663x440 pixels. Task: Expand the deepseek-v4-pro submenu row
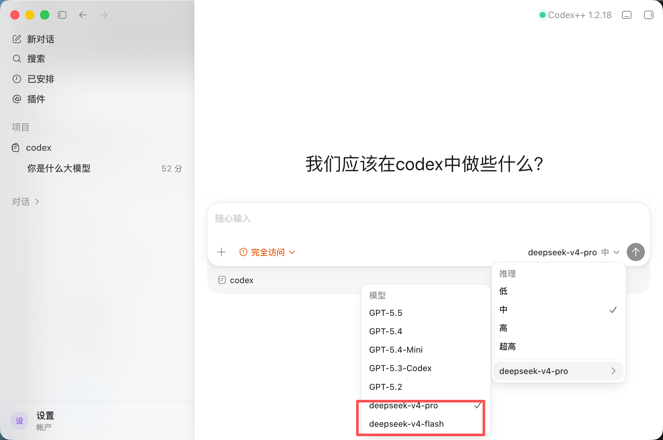pos(558,371)
